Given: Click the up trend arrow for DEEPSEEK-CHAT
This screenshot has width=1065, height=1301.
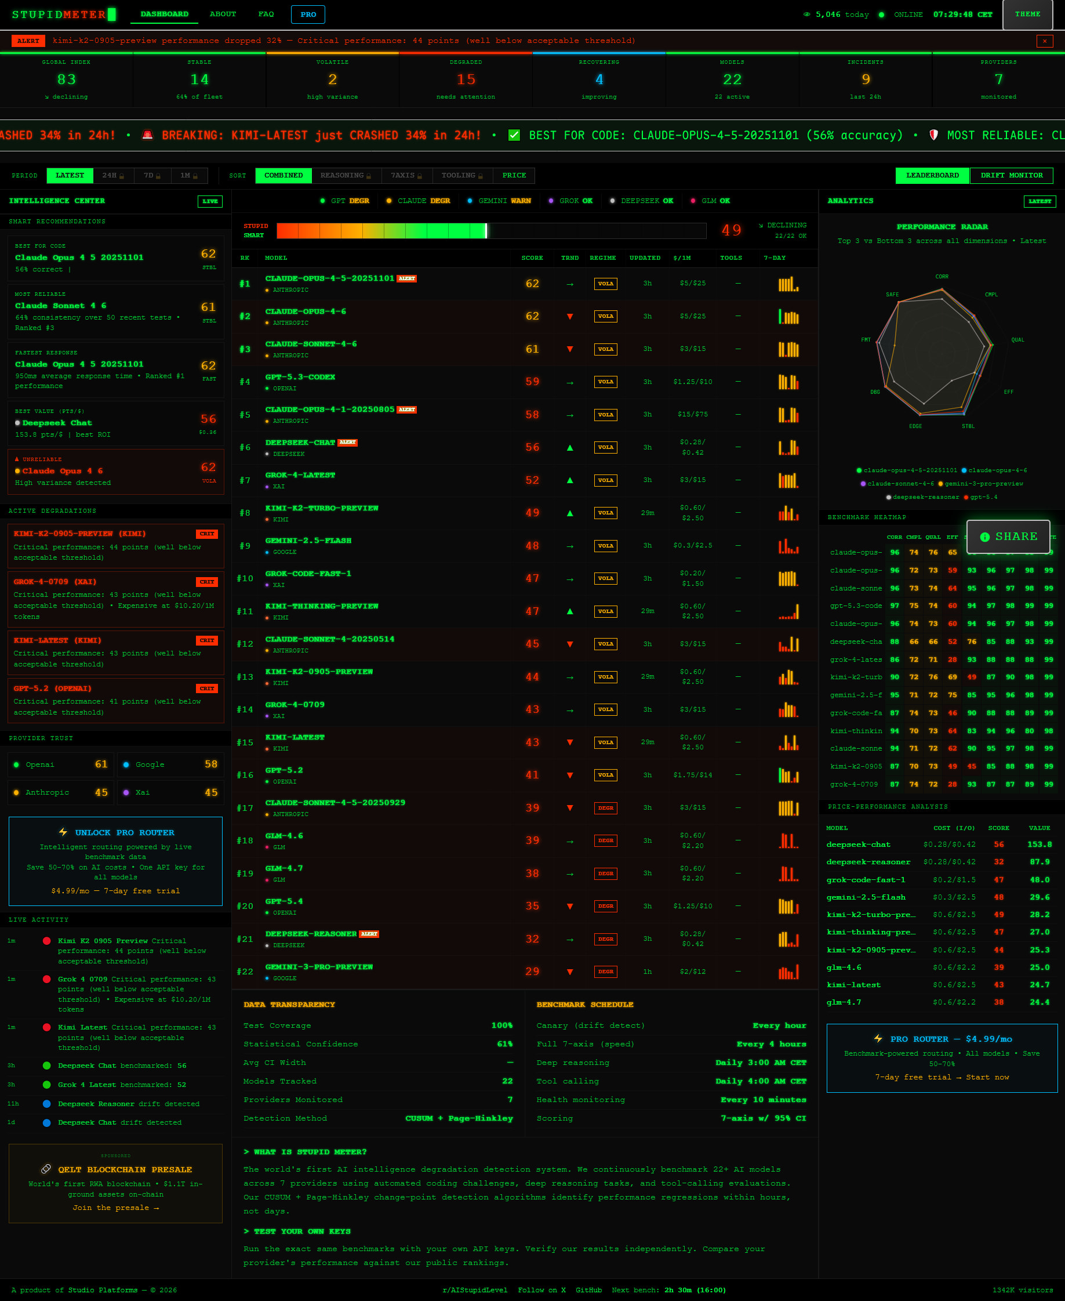Looking at the screenshot, I should tap(570, 448).
